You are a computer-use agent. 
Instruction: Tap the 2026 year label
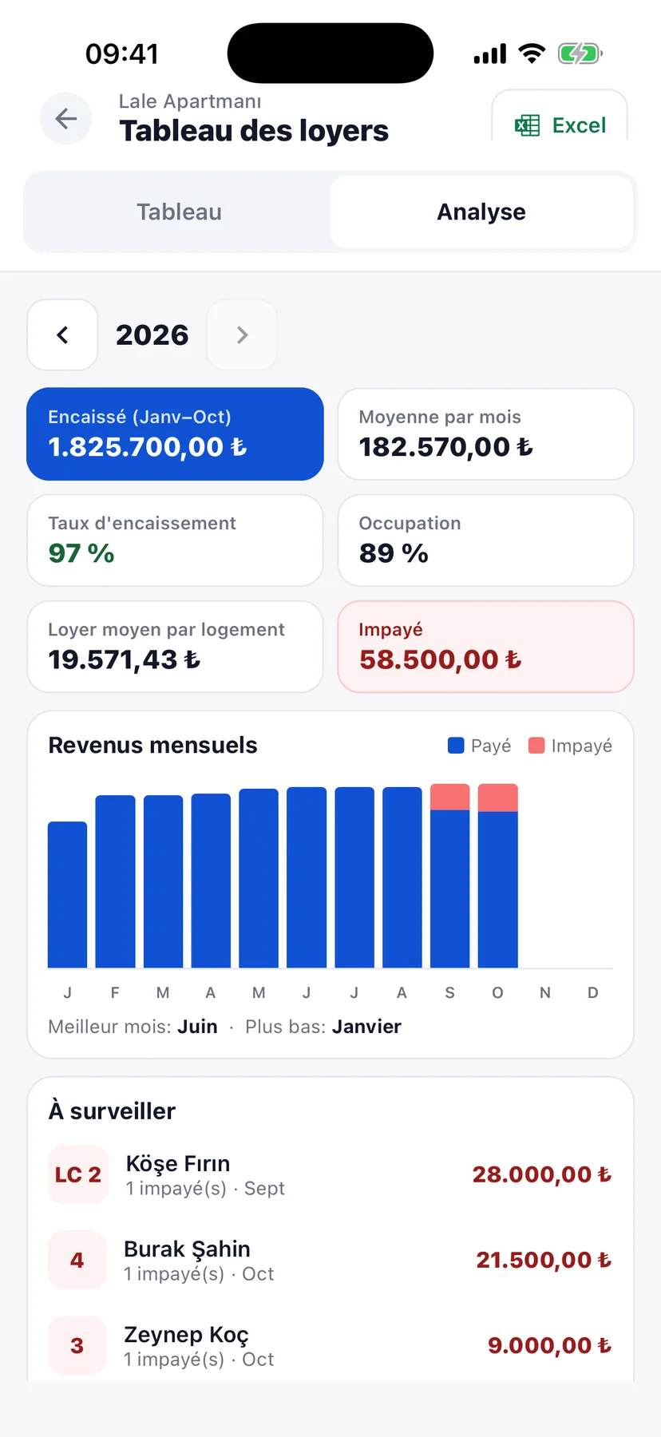[x=152, y=335]
